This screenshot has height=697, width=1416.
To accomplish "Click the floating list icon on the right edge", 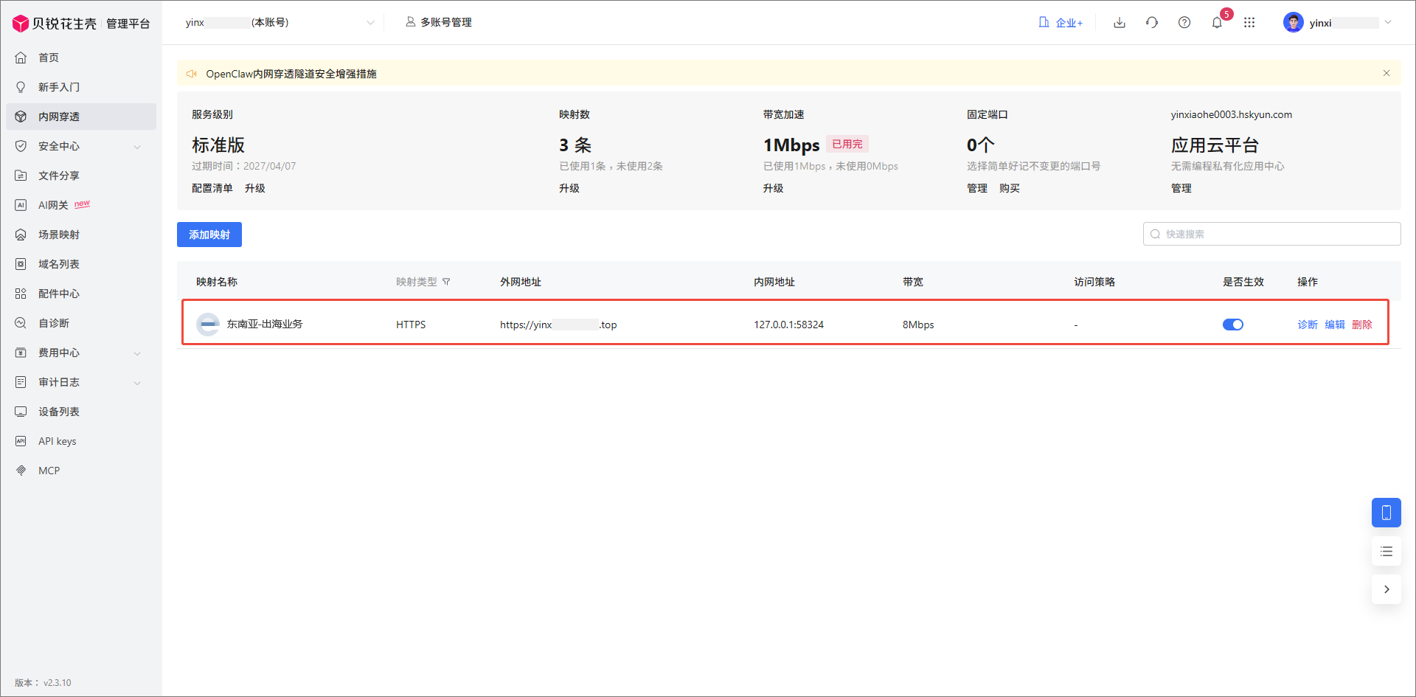I will pyautogui.click(x=1386, y=551).
